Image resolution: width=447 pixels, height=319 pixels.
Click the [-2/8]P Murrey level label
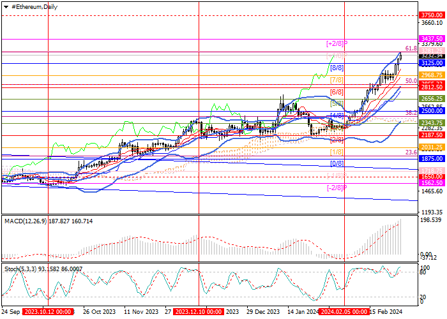pyautogui.click(x=337, y=188)
